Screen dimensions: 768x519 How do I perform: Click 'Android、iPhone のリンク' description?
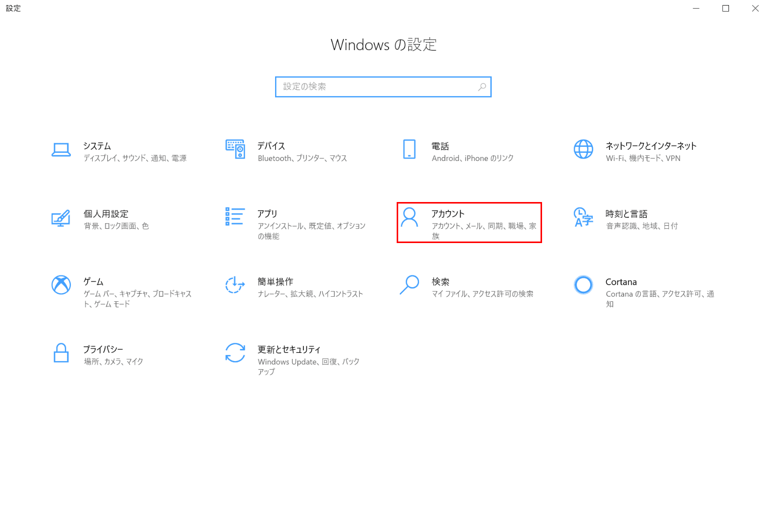pos(473,158)
